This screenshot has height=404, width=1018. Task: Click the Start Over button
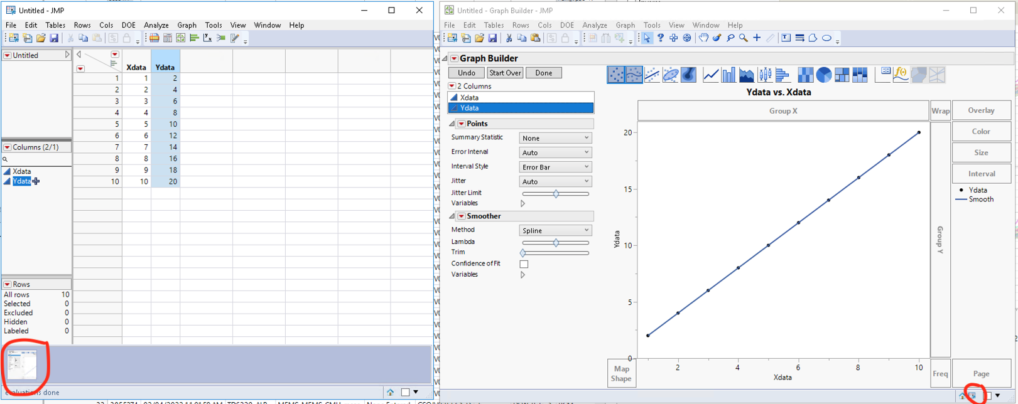tap(505, 73)
